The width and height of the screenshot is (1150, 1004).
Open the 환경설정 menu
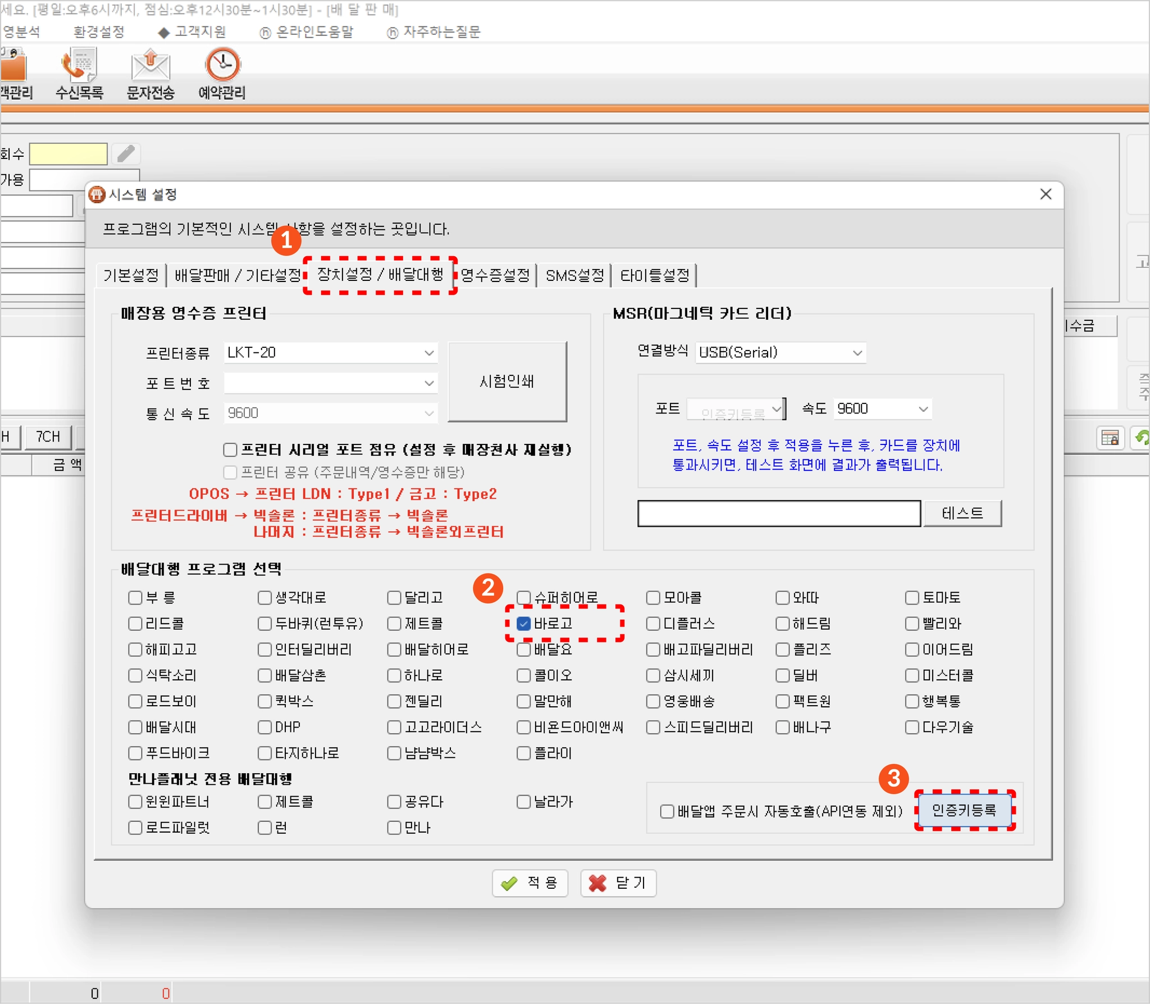pos(98,32)
